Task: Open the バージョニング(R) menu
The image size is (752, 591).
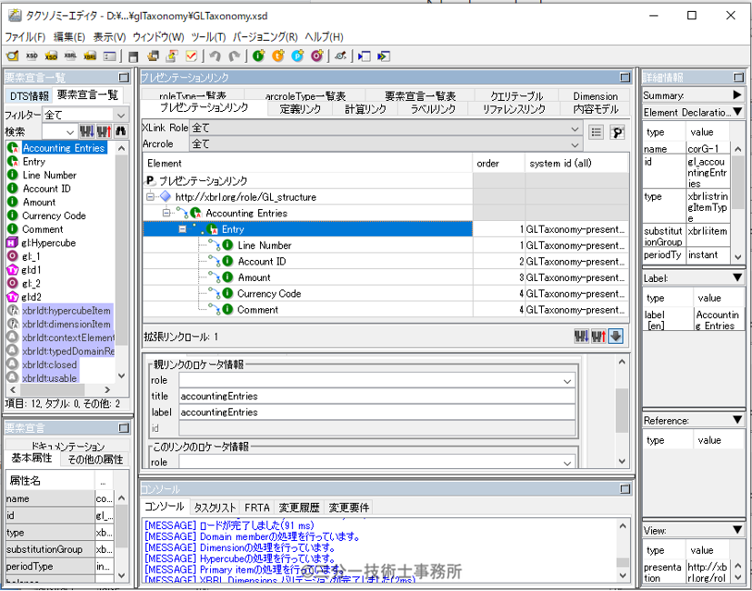Action: click(266, 37)
